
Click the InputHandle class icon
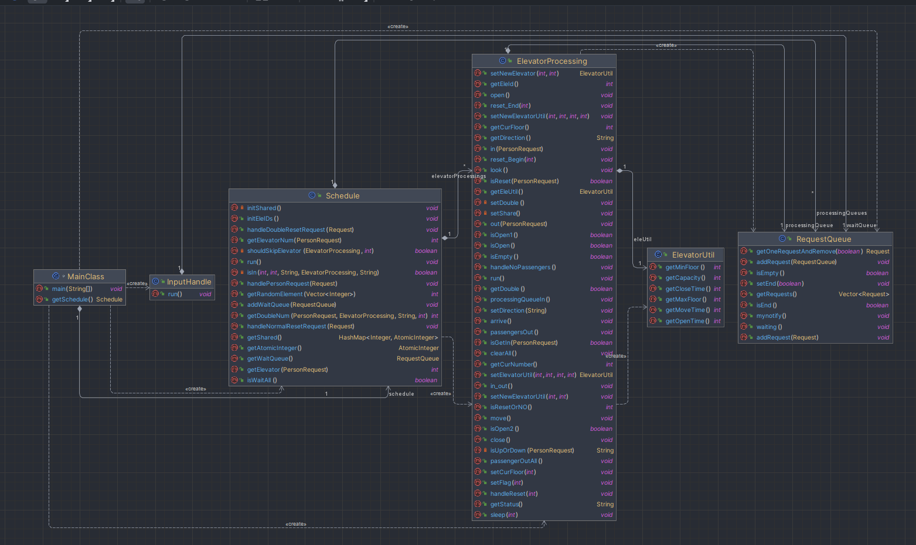coord(155,282)
